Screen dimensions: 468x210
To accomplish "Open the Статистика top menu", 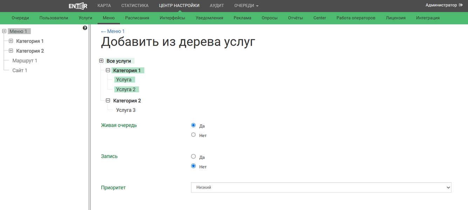I will (x=135, y=6).
